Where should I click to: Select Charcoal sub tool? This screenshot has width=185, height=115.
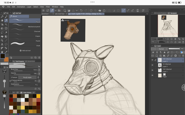[x=25, y=30]
